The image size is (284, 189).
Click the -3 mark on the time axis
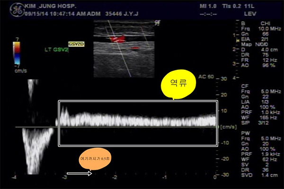click(65, 177)
